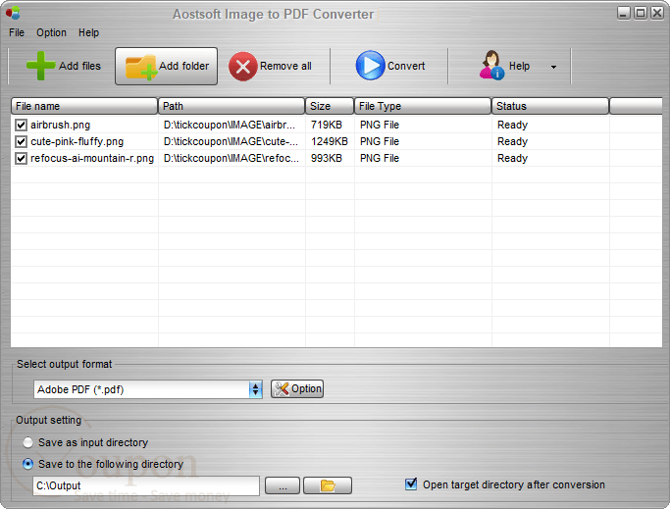
Task: Open PDF settings with the Option tools button
Action: tap(297, 389)
